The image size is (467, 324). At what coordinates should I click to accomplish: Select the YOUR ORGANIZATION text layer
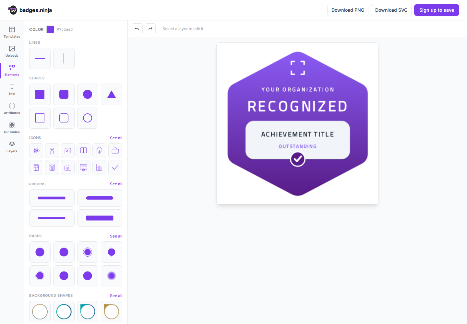click(298, 90)
